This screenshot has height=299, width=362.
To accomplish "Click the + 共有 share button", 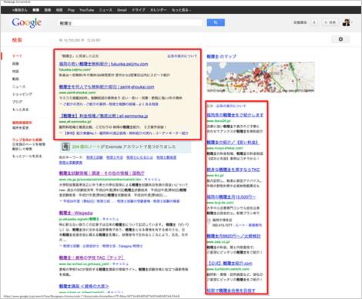I will [330, 22].
